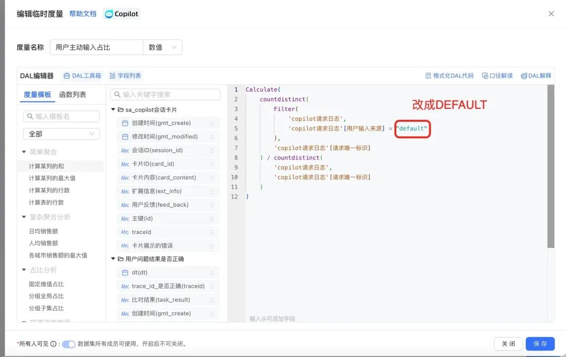The height and width of the screenshot is (357, 566).
Task: Open the 数值 type dropdown
Action: click(162, 47)
